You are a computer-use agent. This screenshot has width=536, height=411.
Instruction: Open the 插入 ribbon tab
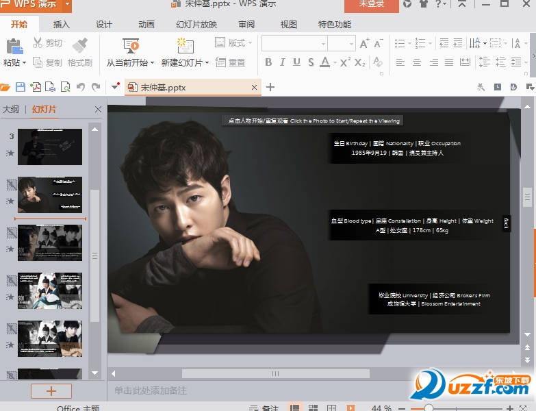tap(61, 24)
